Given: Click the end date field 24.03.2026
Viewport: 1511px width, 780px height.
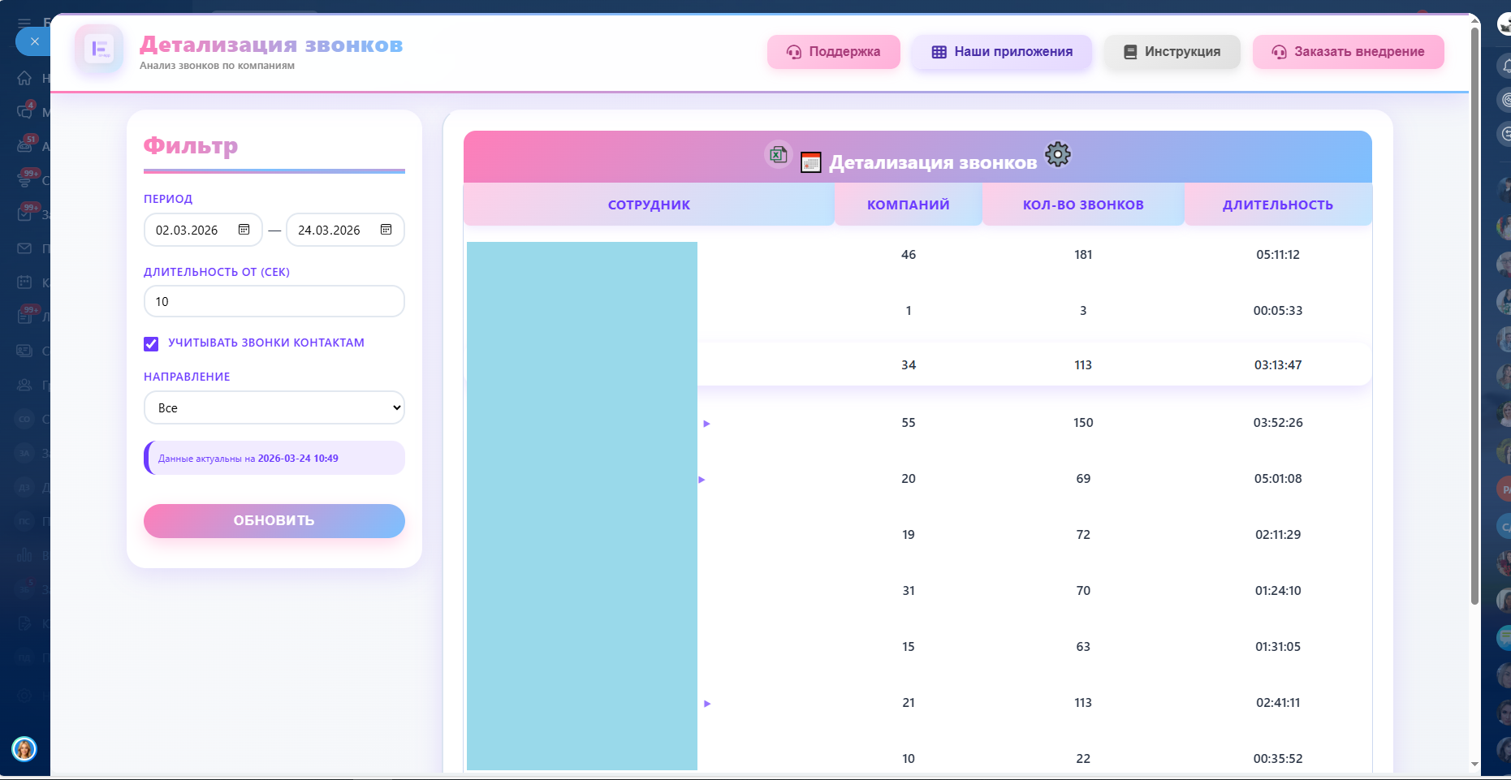Looking at the screenshot, I should coord(345,230).
